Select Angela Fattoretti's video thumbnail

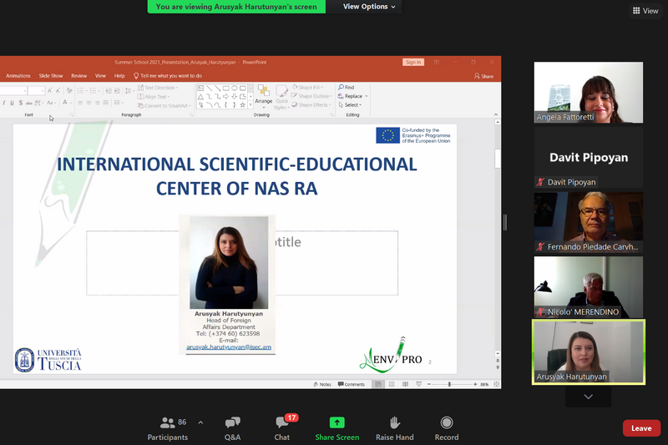click(x=589, y=93)
